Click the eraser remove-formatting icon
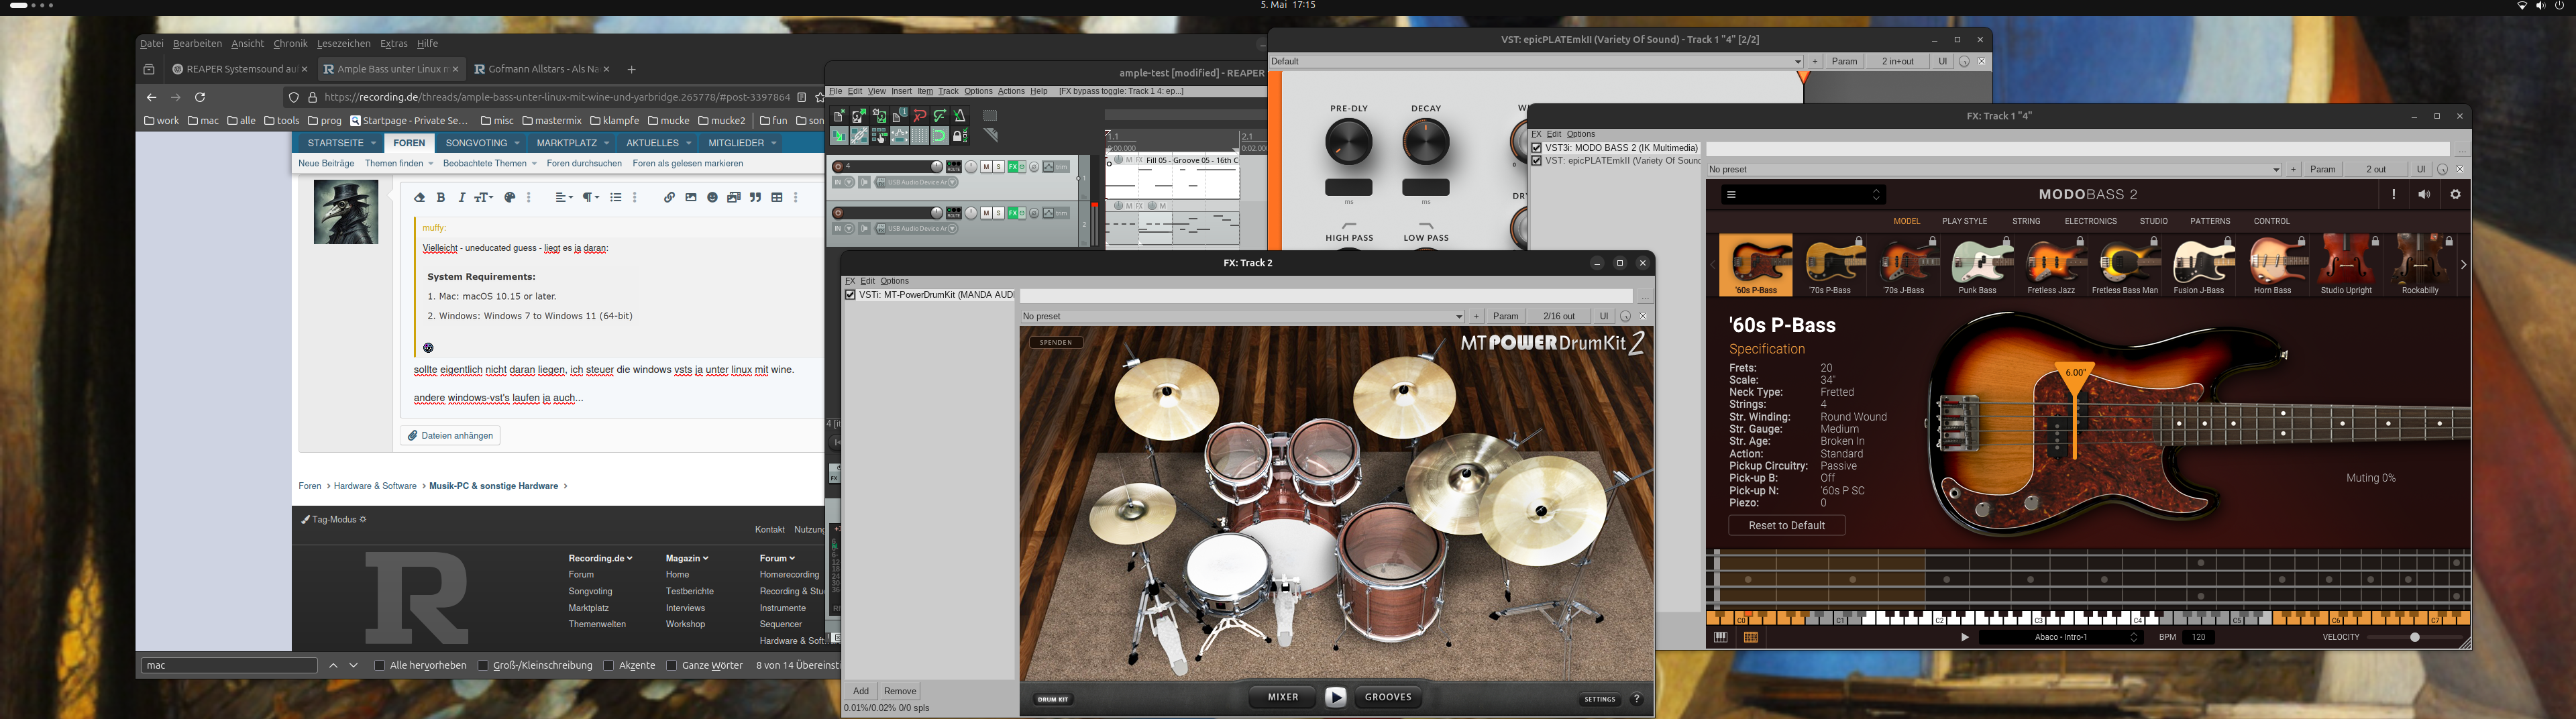This screenshot has width=2576, height=719. click(x=419, y=198)
